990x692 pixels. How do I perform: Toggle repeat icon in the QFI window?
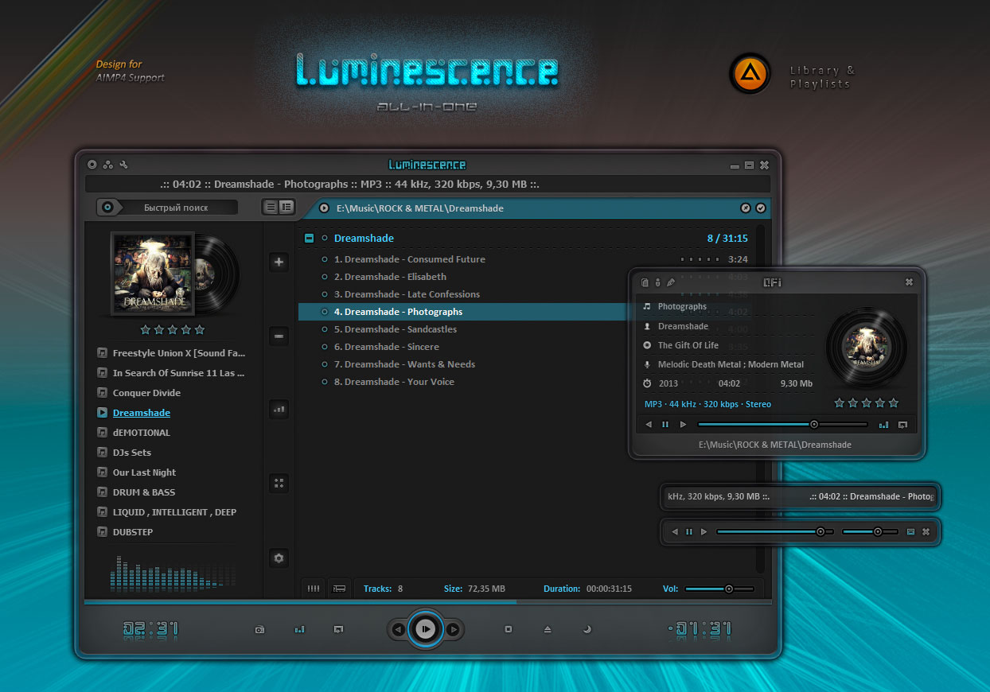[902, 425]
